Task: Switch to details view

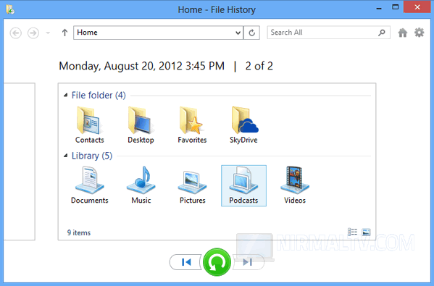Action: click(352, 232)
